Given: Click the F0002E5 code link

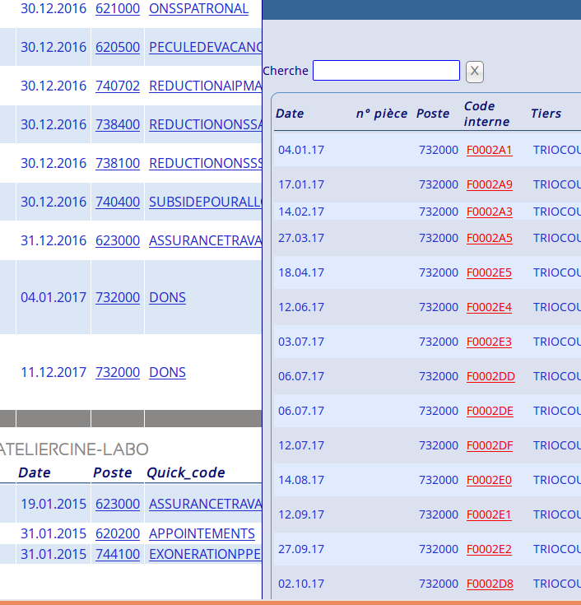Looking at the screenshot, I should [x=489, y=272].
